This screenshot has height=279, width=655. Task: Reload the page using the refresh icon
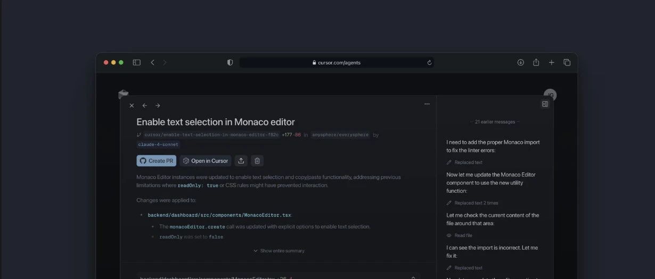pyautogui.click(x=429, y=62)
